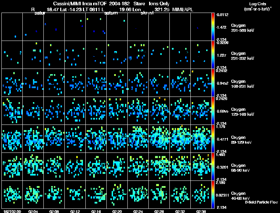This screenshot has width=280, height=213.
Task: Select the 02:20 time label
Action: (117, 211)
